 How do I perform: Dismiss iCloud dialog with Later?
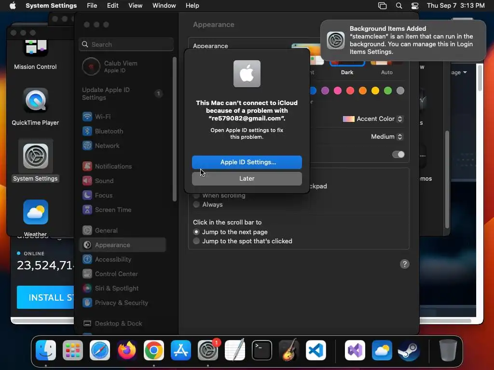(x=247, y=178)
